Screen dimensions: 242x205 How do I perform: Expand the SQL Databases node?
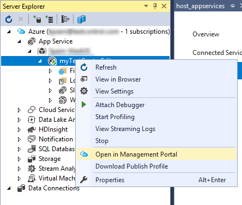19,149
